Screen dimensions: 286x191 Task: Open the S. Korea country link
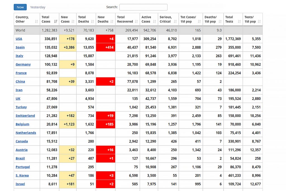(x=22, y=176)
